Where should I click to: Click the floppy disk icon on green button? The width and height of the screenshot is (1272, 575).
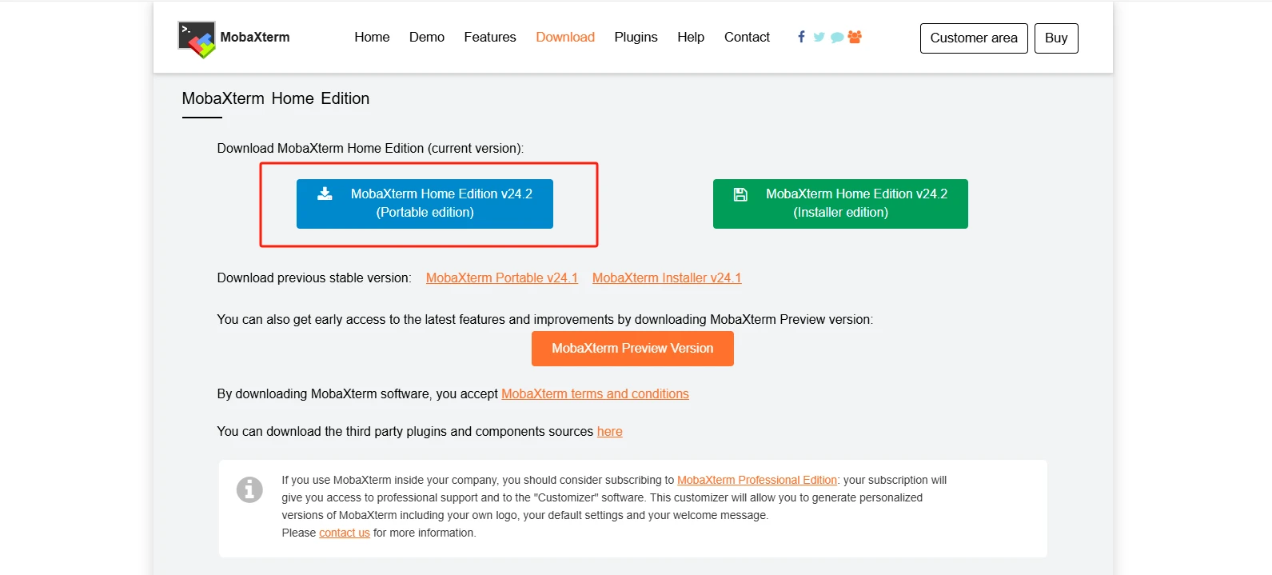click(x=740, y=194)
